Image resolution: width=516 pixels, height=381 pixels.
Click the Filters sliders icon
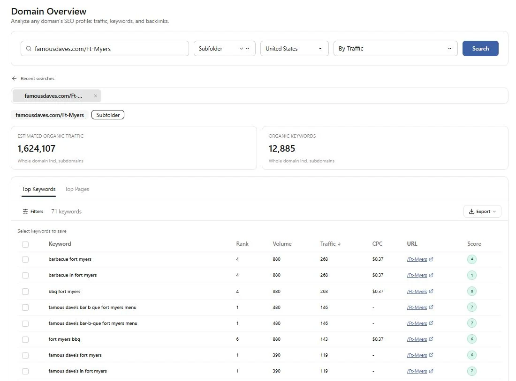click(25, 212)
